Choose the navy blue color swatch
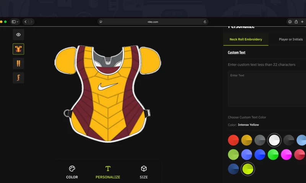Image resolution: width=306 pixels, height=183 pixels. click(x=233, y=169)
